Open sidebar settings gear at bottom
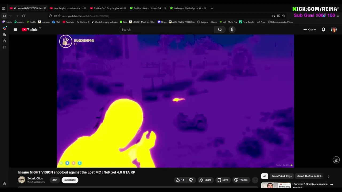 pos(4,184)
